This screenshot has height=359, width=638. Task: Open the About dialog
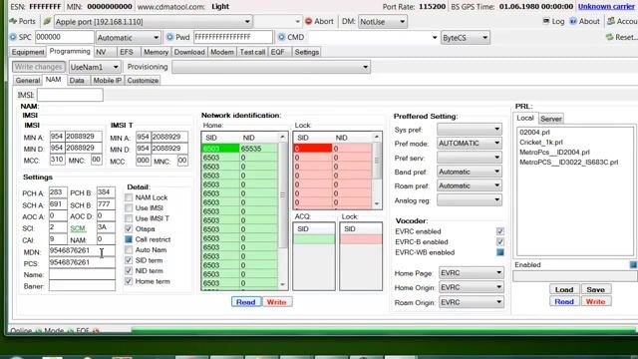pyautogui.click(x=585, y=22)
